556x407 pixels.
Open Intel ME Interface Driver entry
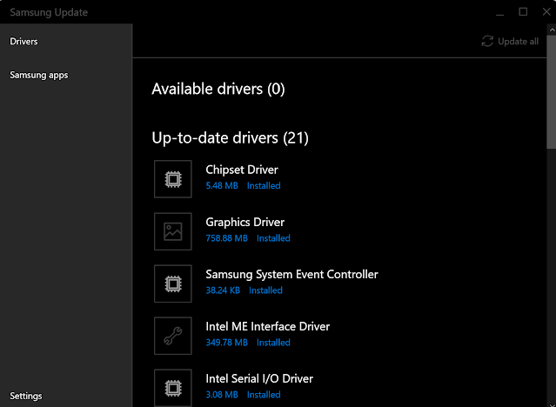click(268, 326)
